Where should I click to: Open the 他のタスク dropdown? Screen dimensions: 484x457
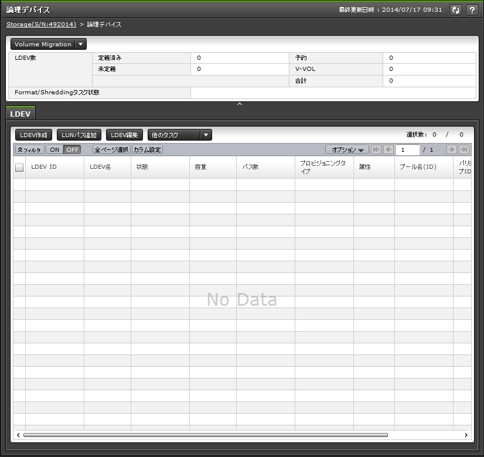coord(180,135)
